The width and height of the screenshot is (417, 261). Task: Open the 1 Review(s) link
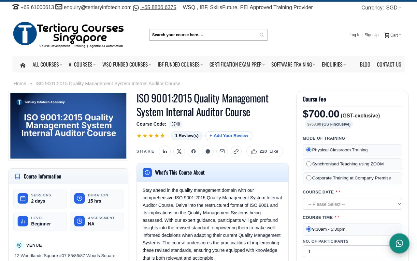(x=187, y=136)
